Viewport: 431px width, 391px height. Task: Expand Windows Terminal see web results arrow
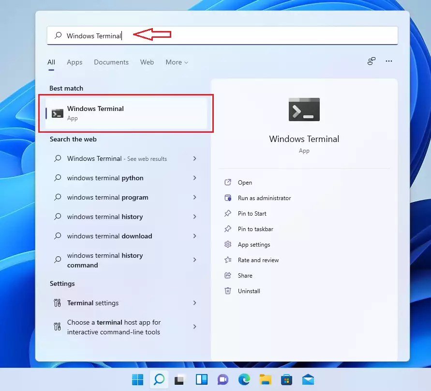click(x=194, y=158)
